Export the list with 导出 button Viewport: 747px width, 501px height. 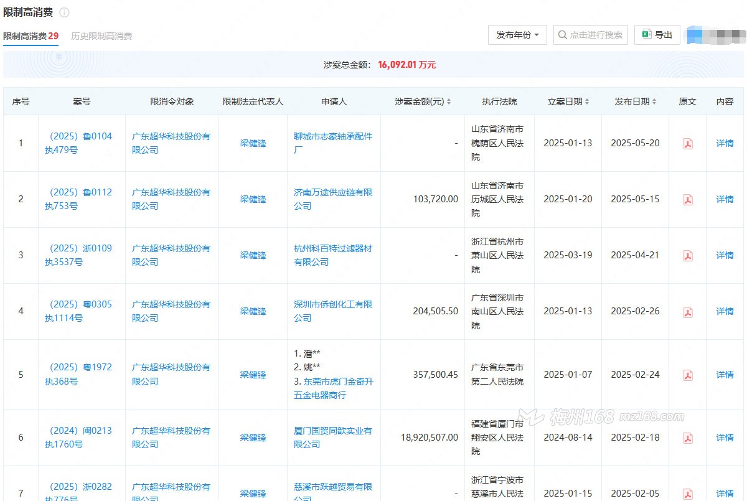point(657,35)
